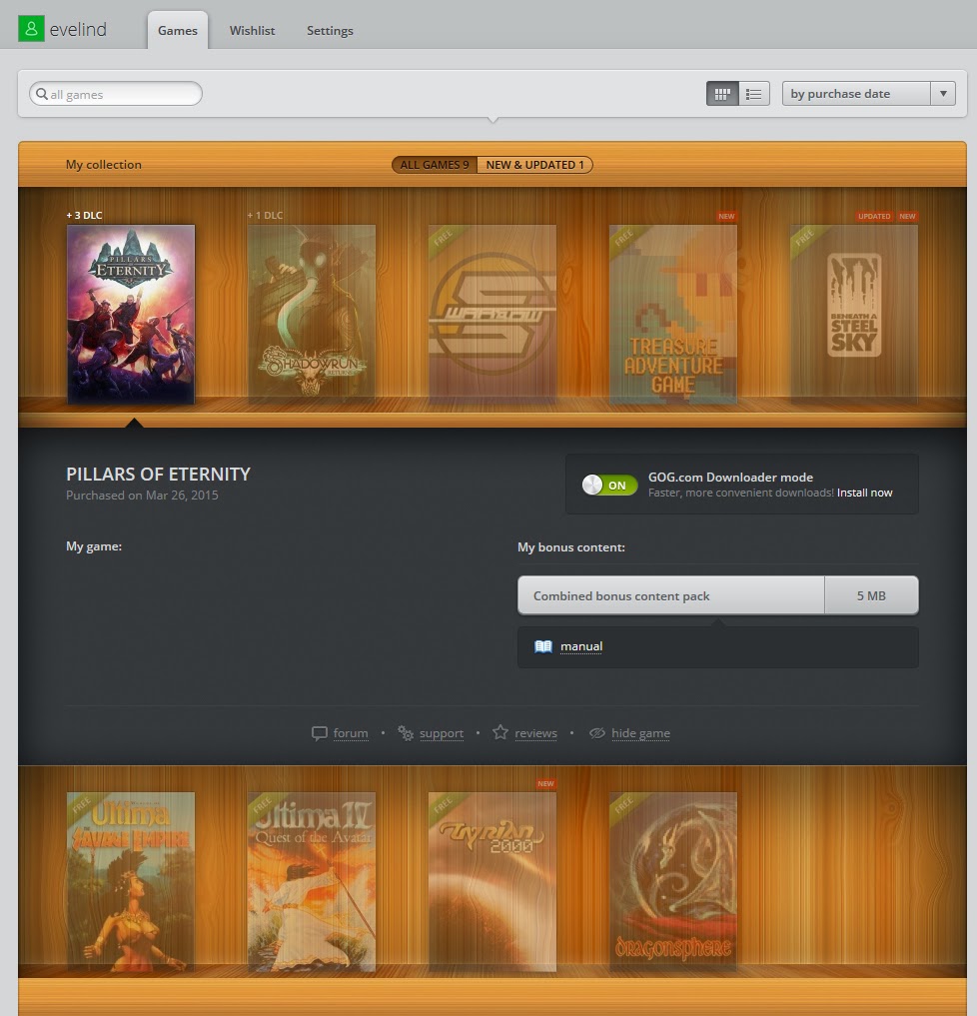Select the Beneath a Steel Sky cover

click(x=854, y=315)
